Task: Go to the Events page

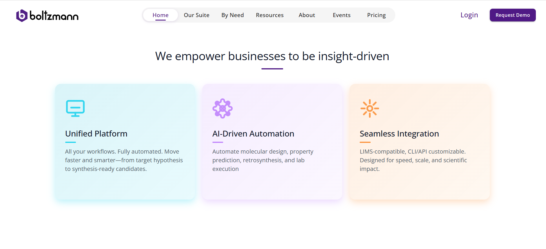Action: coord(342,15)
